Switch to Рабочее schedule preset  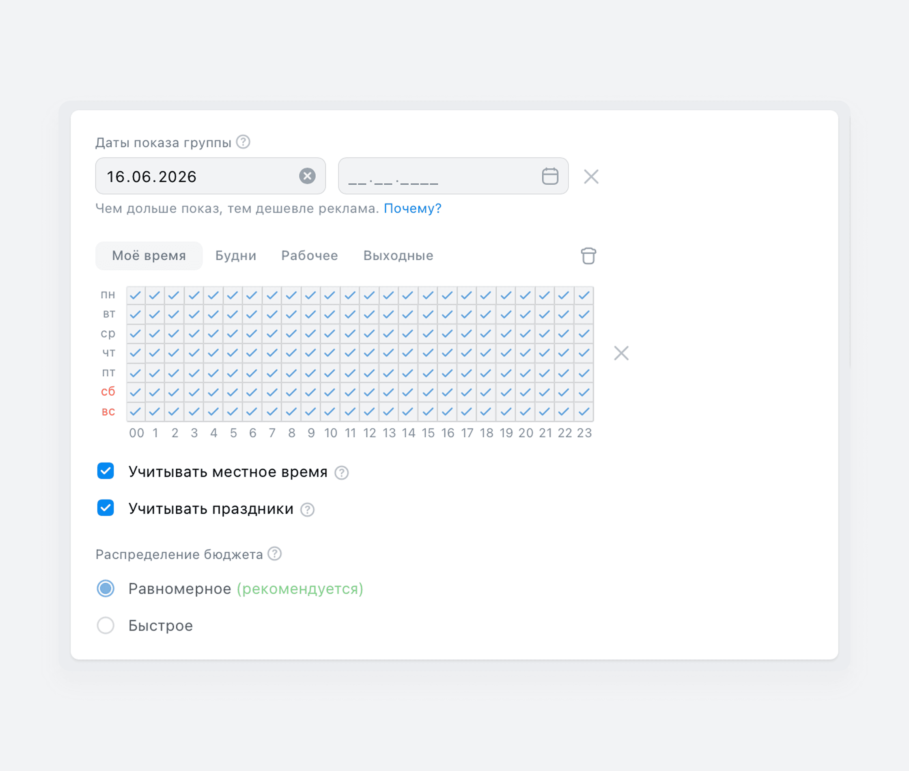pyautogui.click(x=309, y=256)
